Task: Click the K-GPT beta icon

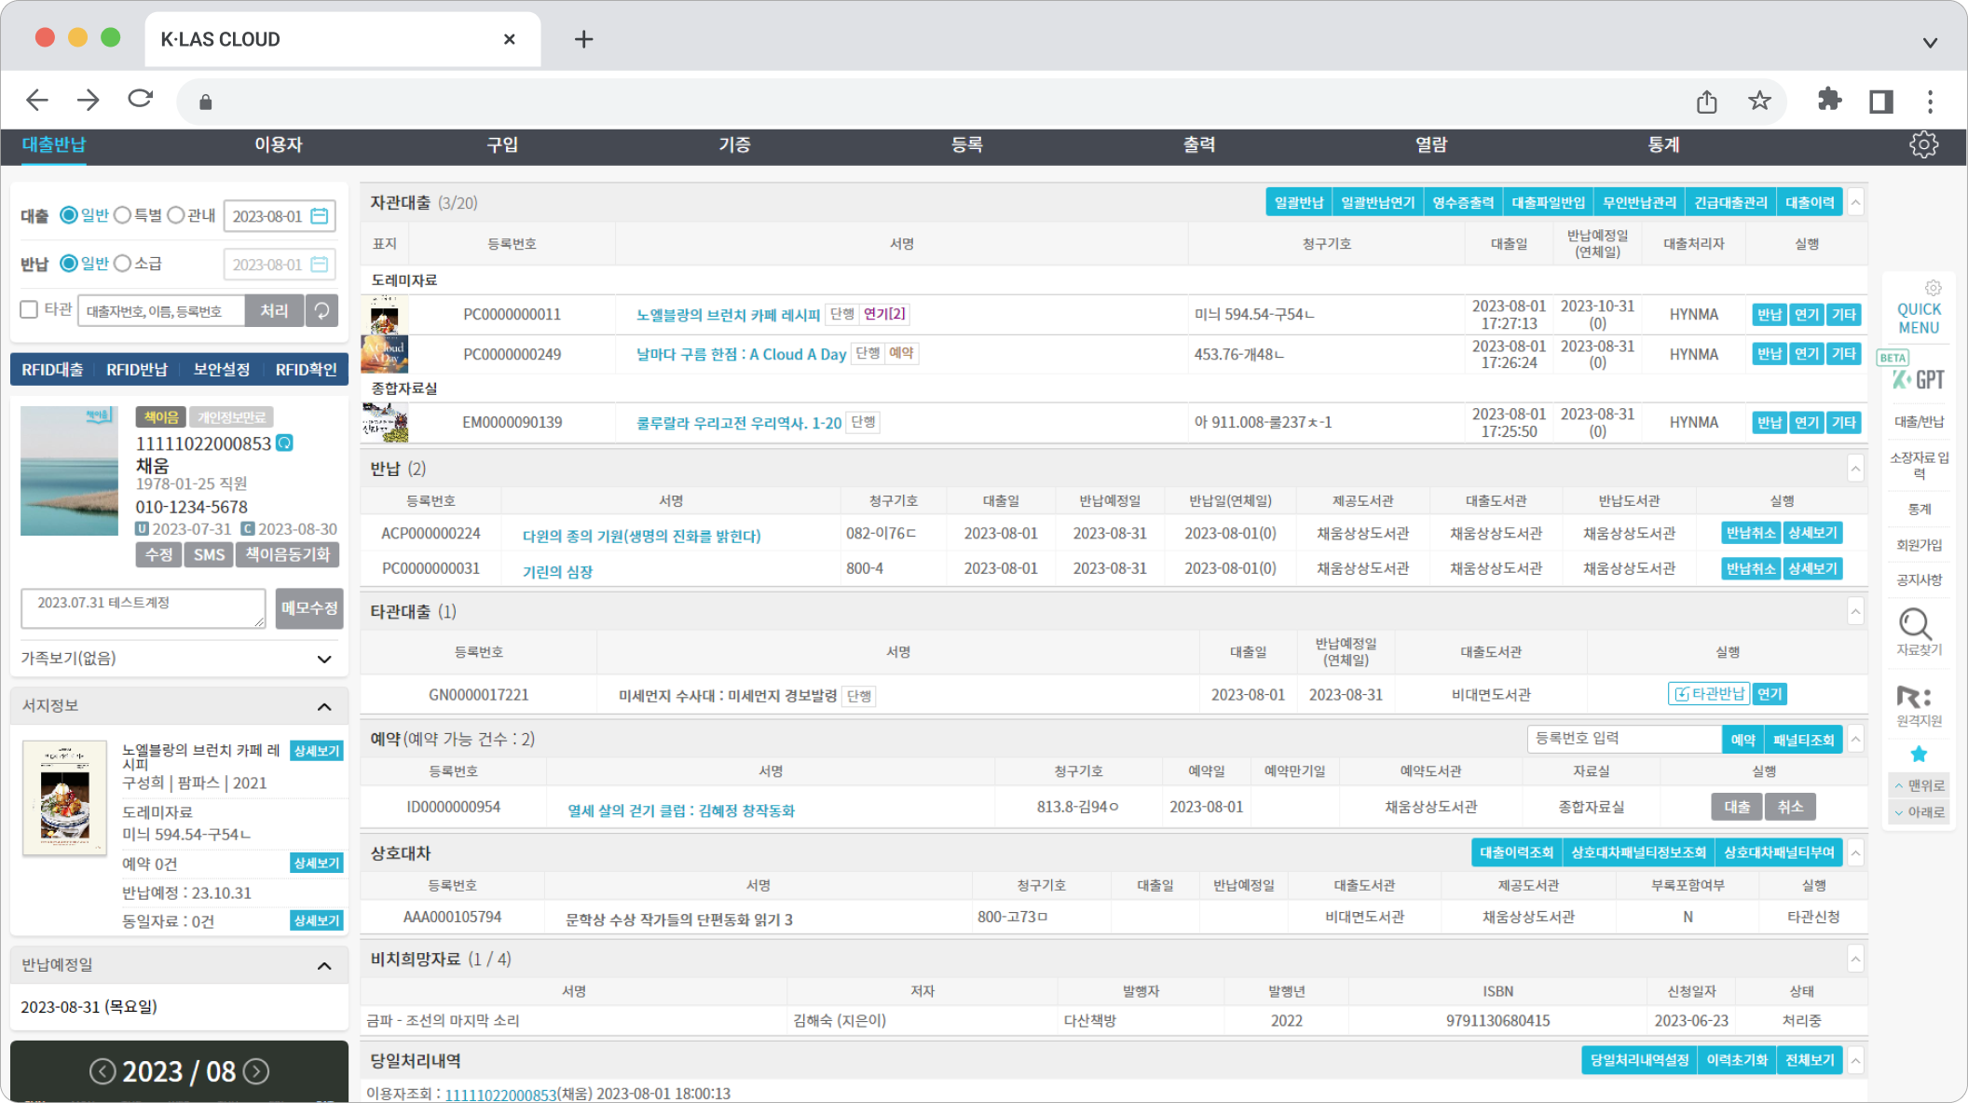Action: pyautogui.click(x=1917, y=379)
